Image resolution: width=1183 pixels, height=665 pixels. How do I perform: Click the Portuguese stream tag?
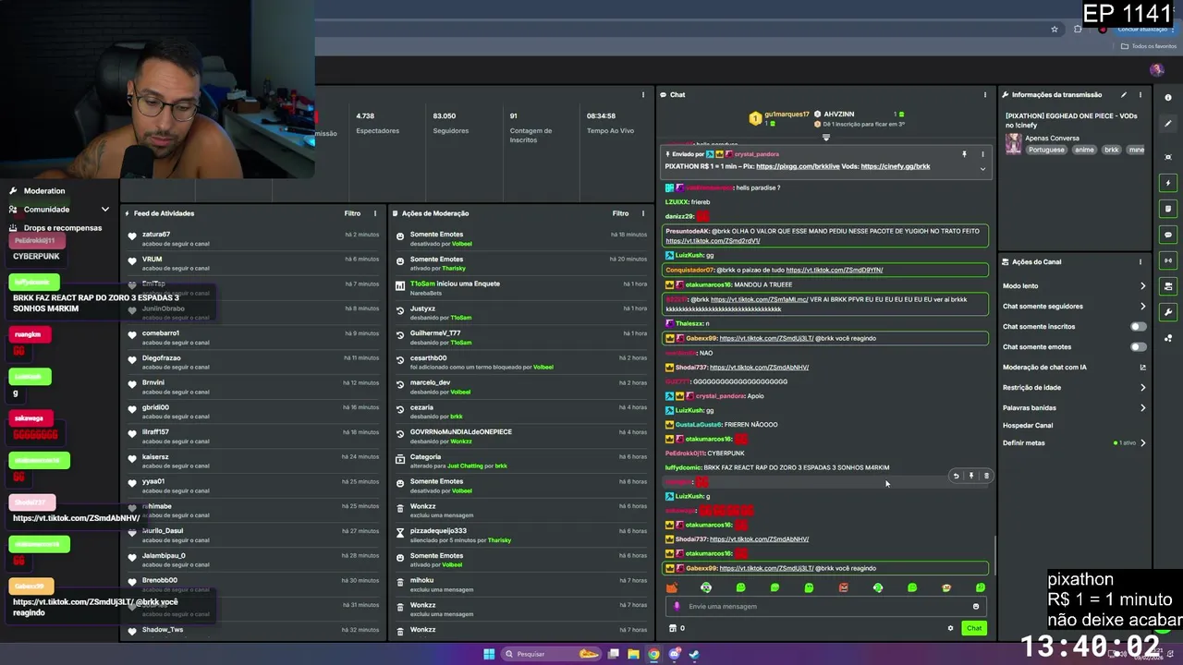click(x=1046, y=150)
